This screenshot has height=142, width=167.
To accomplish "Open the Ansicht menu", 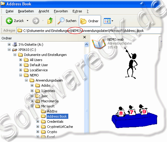I will click(44, 11).
